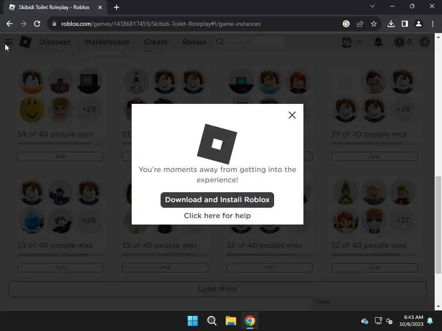Toggle Chrome side panel

pos(405,24)
